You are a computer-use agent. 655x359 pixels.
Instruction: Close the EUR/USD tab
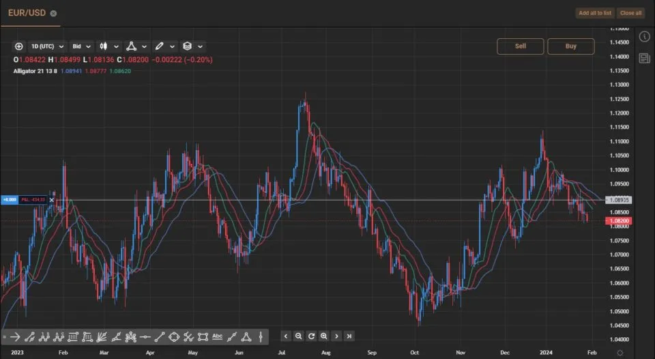(54, 13)
